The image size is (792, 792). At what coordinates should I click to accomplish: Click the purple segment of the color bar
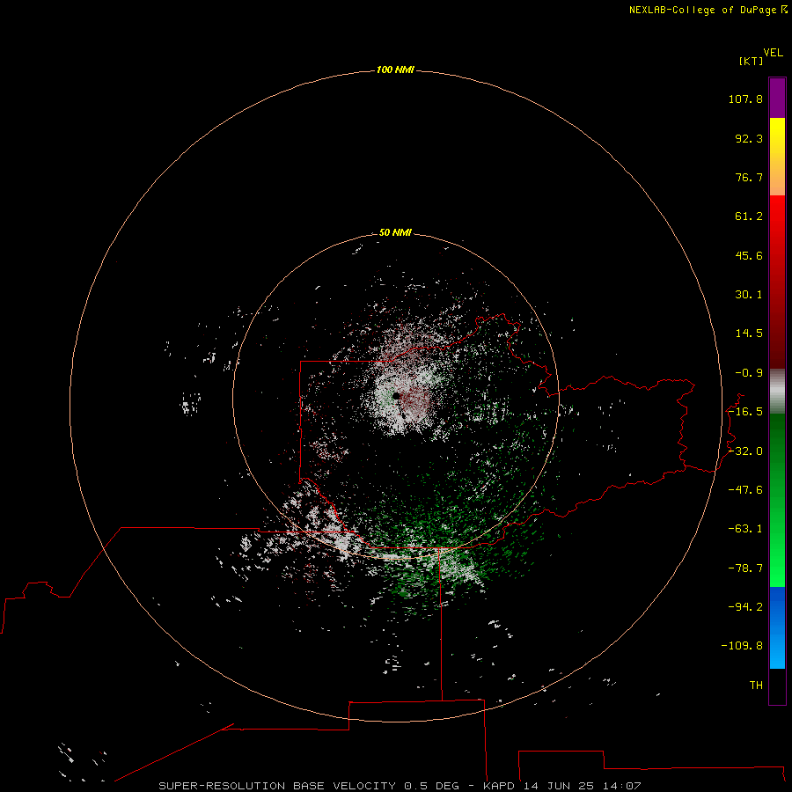[x=777, y=98]
